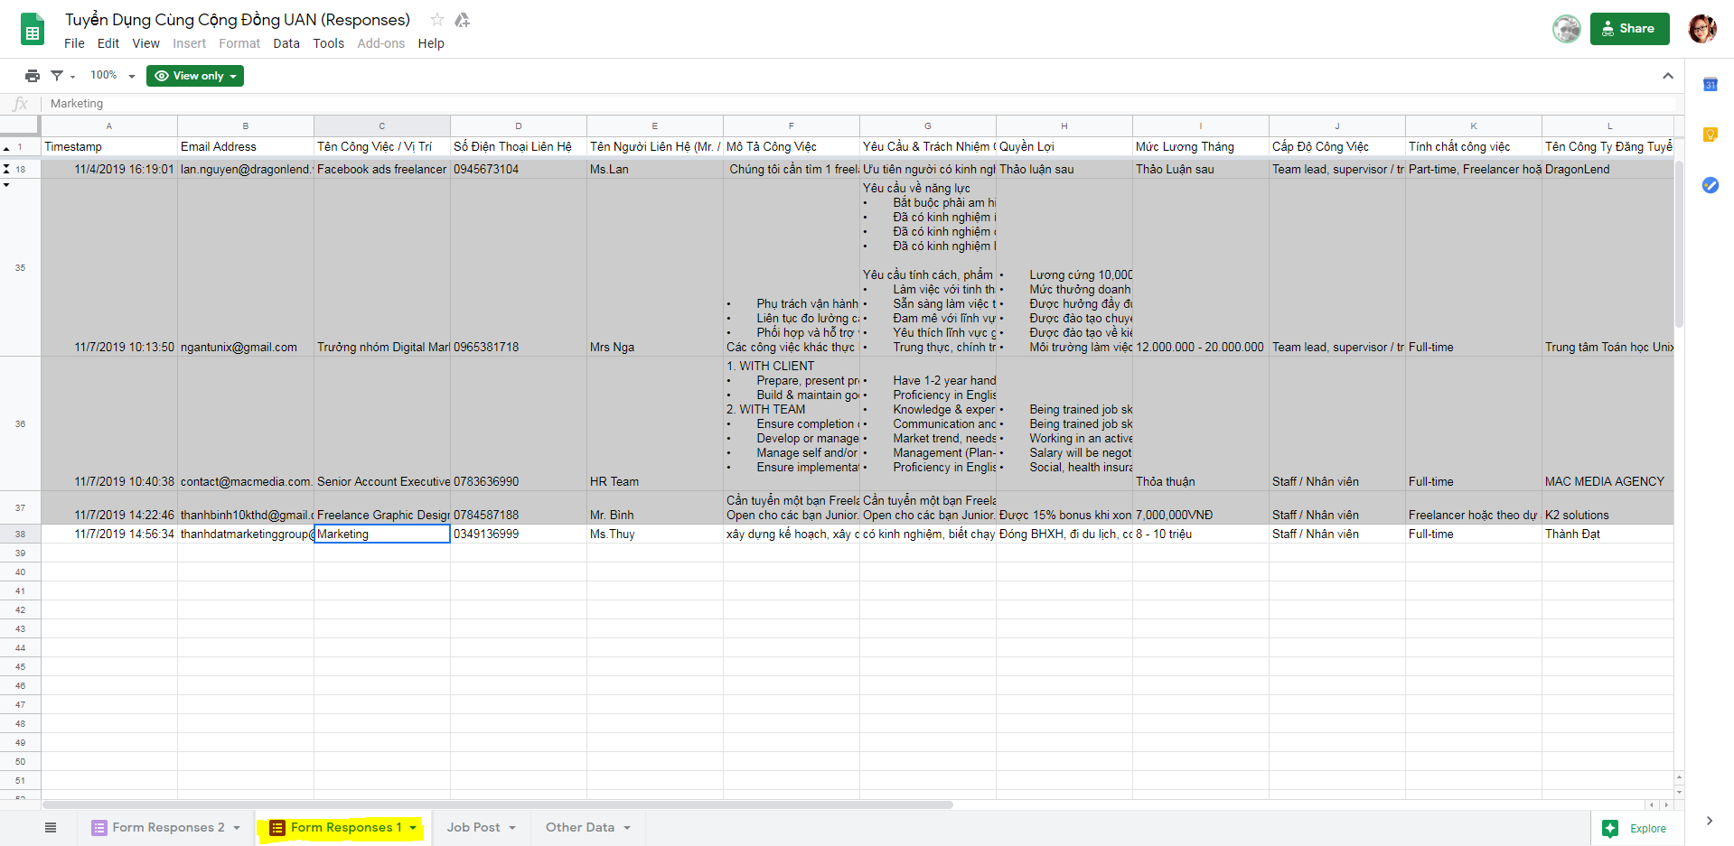Show the side panel with the chevron
Screen dimensions: 1734x846
coord(1709,821)
